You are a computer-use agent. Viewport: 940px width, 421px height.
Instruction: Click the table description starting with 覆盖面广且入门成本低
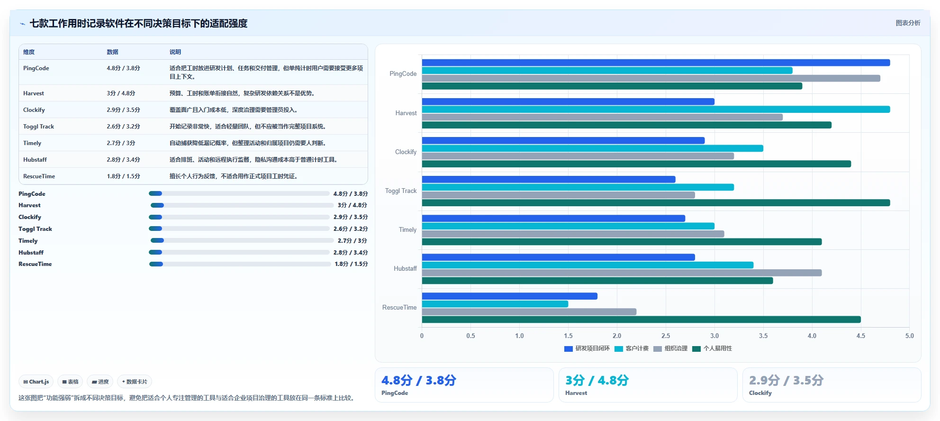(234, 110)
